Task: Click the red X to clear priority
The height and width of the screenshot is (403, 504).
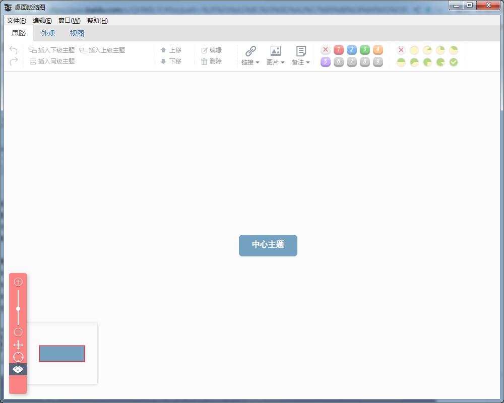Action: (x=325, y=50)
